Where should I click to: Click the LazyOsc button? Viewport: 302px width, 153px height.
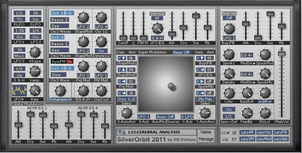click(x=264, y=132)
